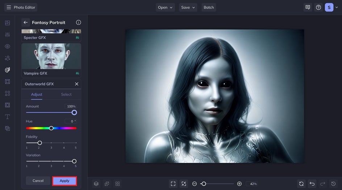The width and height of the screenshot is (342, 190).
Task: Click the fill screen collapse icon
Action: tap(184, 184)
